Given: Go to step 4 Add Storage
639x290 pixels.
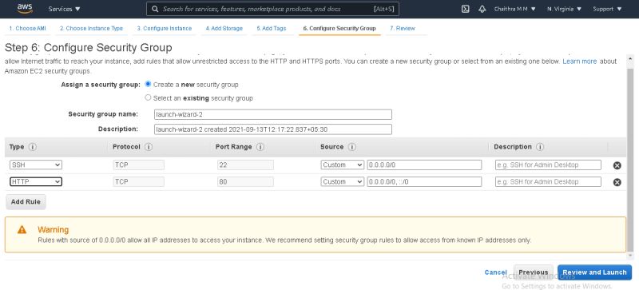Looking at the screenshot, I should (x=224, y=29).
